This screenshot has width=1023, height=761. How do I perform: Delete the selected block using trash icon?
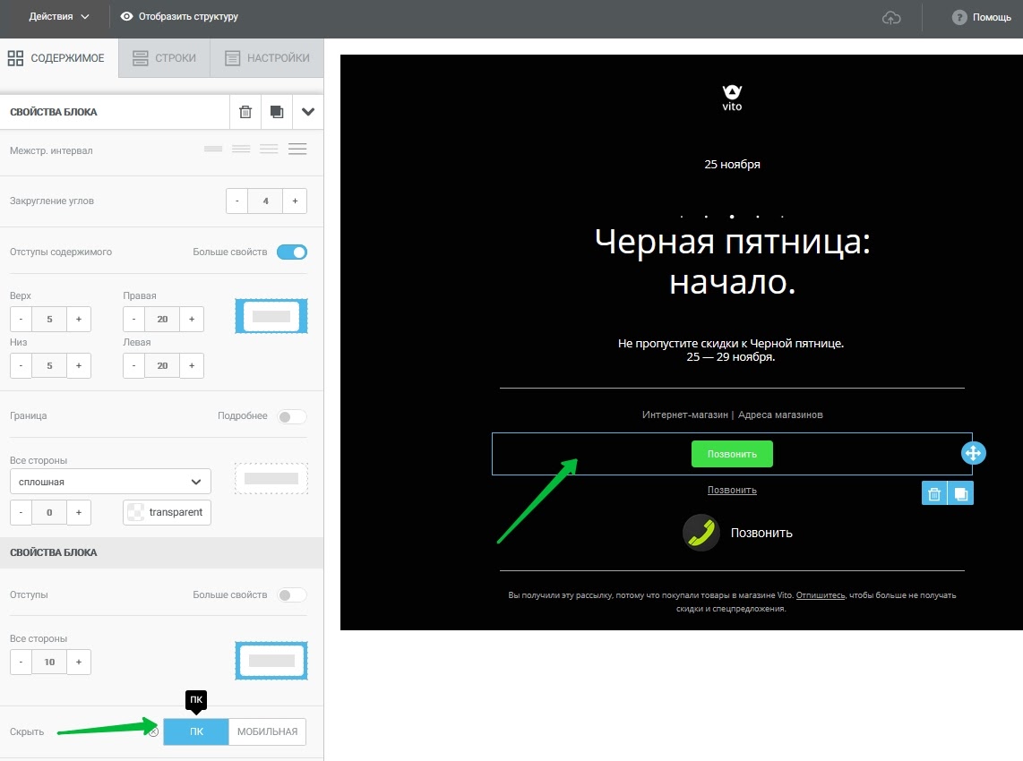tap(245, 111)
